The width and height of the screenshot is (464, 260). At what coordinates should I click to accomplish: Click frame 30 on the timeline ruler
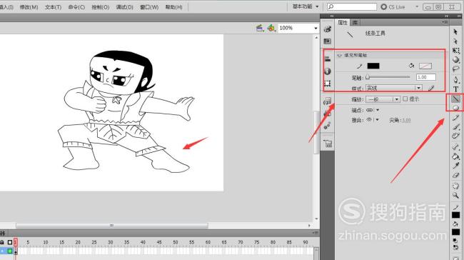(x=110, y=242)
